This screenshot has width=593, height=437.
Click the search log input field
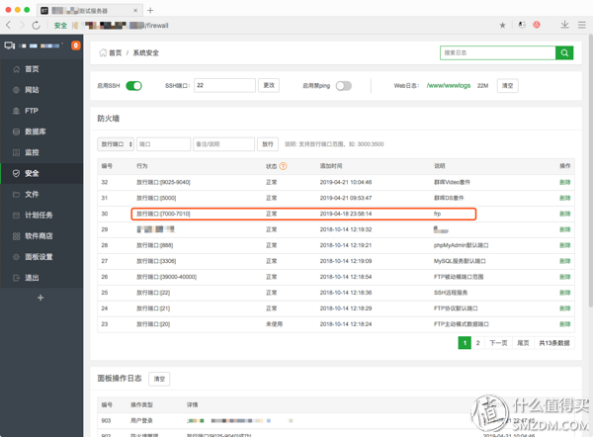(x=498, y=53)
